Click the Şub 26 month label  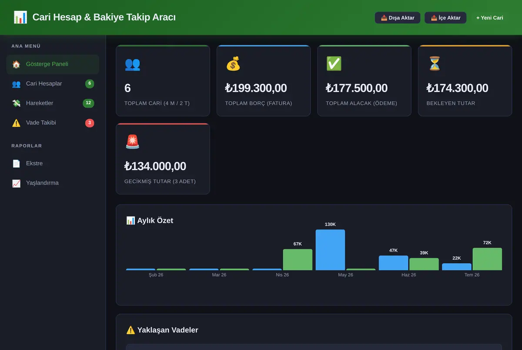coord(156,275)
